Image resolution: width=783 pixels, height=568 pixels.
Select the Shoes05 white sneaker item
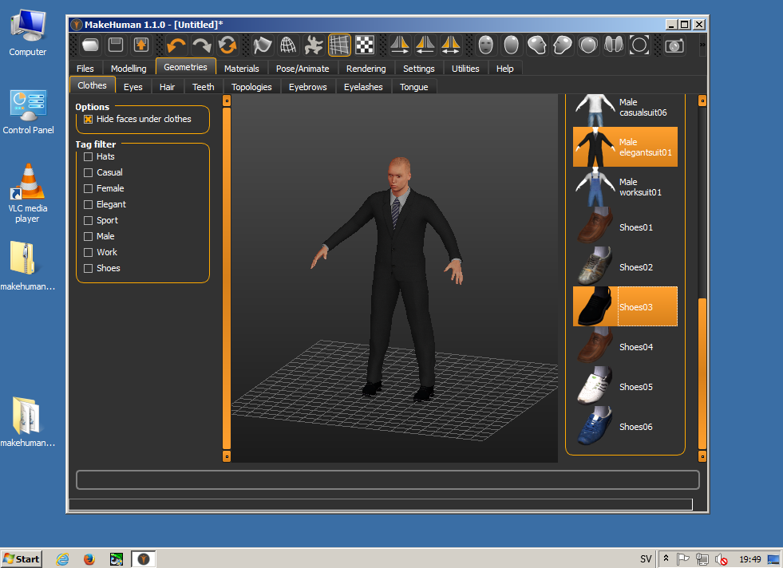click(x=626, y=387)
